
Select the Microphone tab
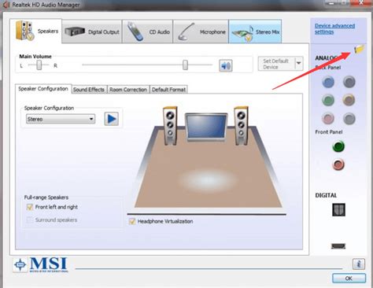(x=201, y=31)
